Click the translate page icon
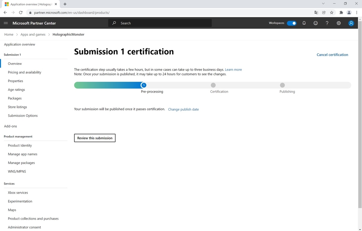Viewport: 362px width, 231px height. pos(316,13)
